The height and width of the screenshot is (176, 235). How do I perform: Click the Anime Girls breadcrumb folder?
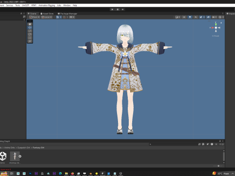pos(9,148)
